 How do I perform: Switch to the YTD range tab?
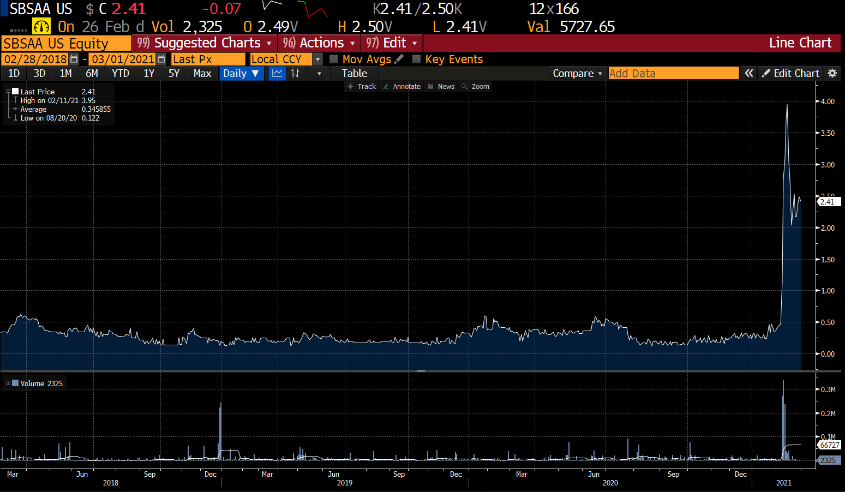pos(120,73)
